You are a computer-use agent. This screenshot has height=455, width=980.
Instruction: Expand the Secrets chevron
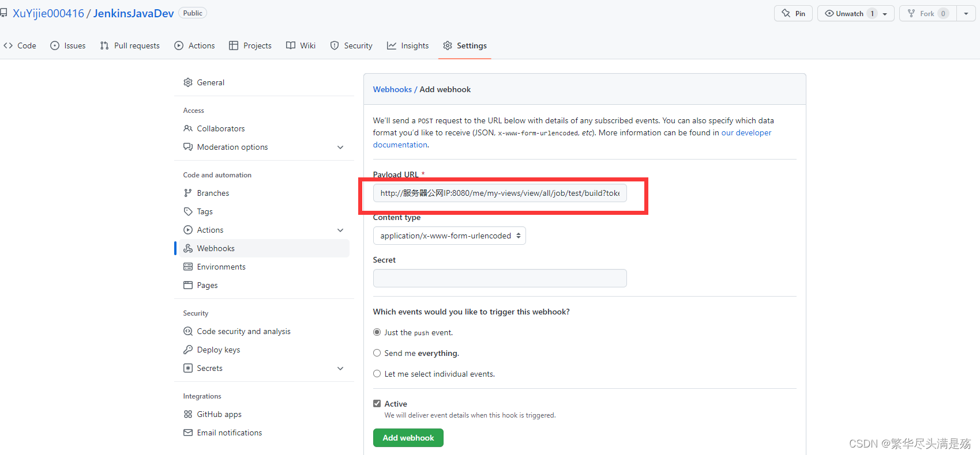[x=340, y=368]
